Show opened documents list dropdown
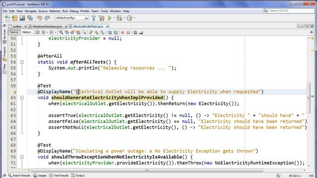Viewport: 317px width, 178px height. (307, 26)
